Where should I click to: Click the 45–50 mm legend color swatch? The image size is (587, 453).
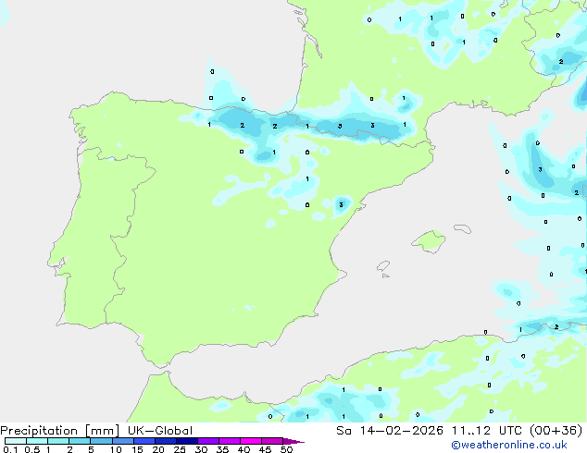point(272,441)
